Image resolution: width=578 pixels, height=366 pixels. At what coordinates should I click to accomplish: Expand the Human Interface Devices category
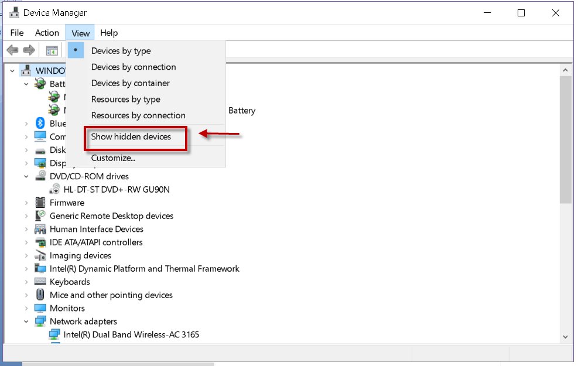click(26, 229)
